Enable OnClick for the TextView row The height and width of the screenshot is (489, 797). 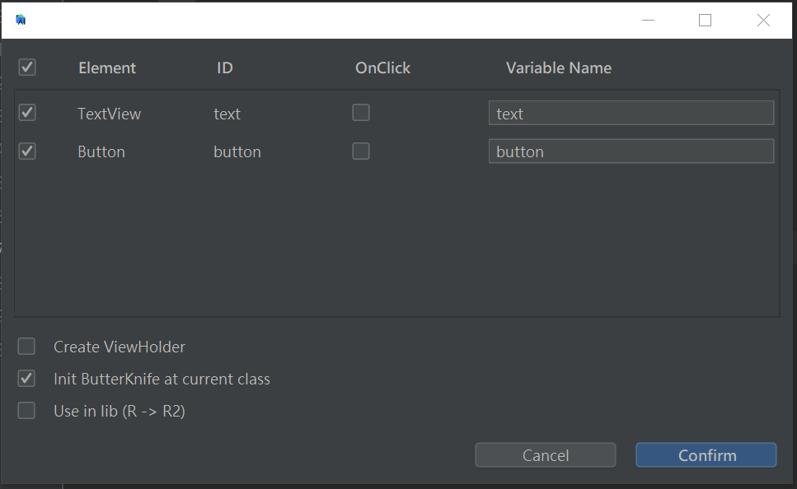pyautogui.click(x=361, y=113)
